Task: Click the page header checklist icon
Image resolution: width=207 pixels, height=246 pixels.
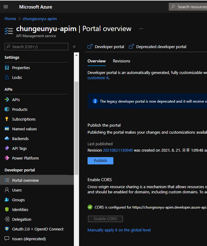Action: pos(9,31)
